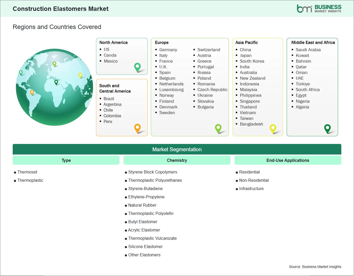Click the dark green Middle East and Africa pin
The height and width of the screenshot is (276, 354).
pos(328,128)
